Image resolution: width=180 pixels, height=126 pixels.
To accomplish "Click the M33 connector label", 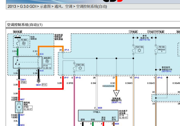I will [22, 125].
